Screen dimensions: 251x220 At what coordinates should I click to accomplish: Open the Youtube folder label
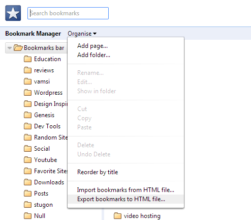[46, 160]
